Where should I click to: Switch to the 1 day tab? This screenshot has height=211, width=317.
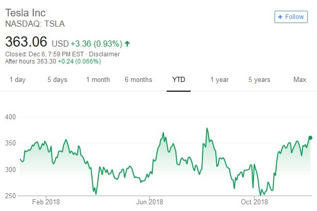click(x=17, y=79)
